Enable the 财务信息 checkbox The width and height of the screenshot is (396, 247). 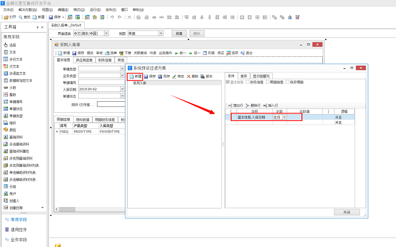click(247, 82)
